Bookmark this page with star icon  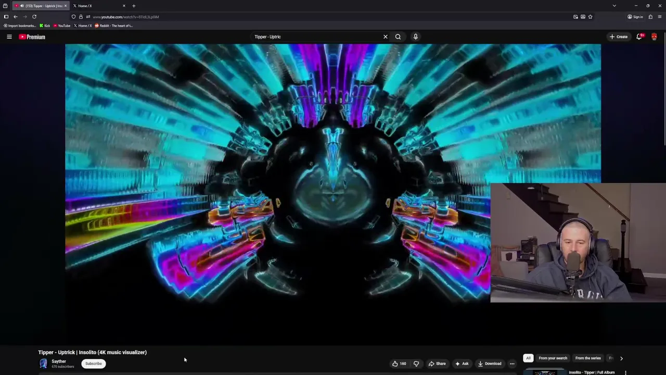point(590,17)
